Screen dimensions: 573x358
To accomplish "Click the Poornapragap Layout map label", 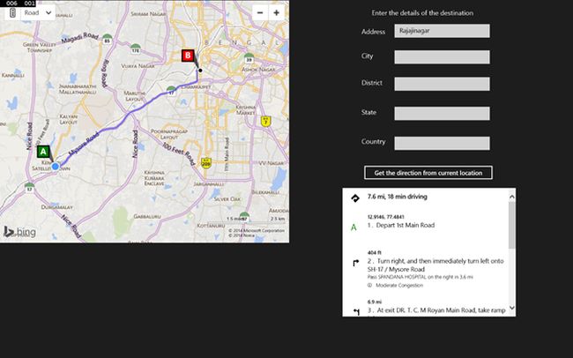I will tap(169, 134).
